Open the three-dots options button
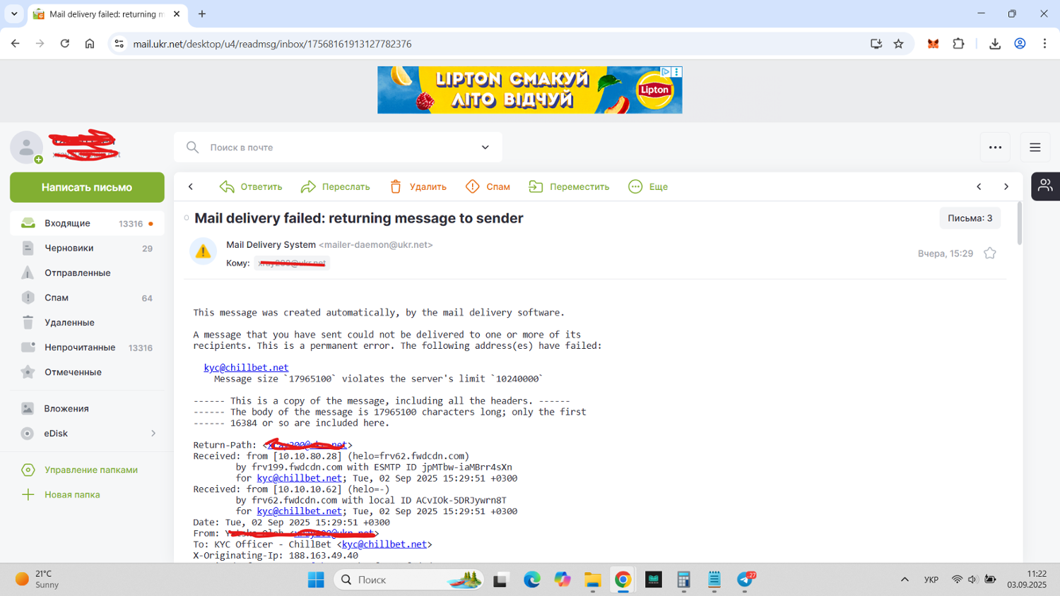 pos(995,148)
